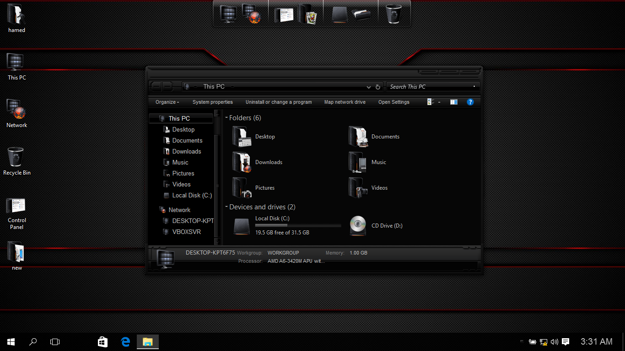This screenshot has height=351, width=625.
Task: Select Documents in the navigation pane
Action: coord(187,140)
